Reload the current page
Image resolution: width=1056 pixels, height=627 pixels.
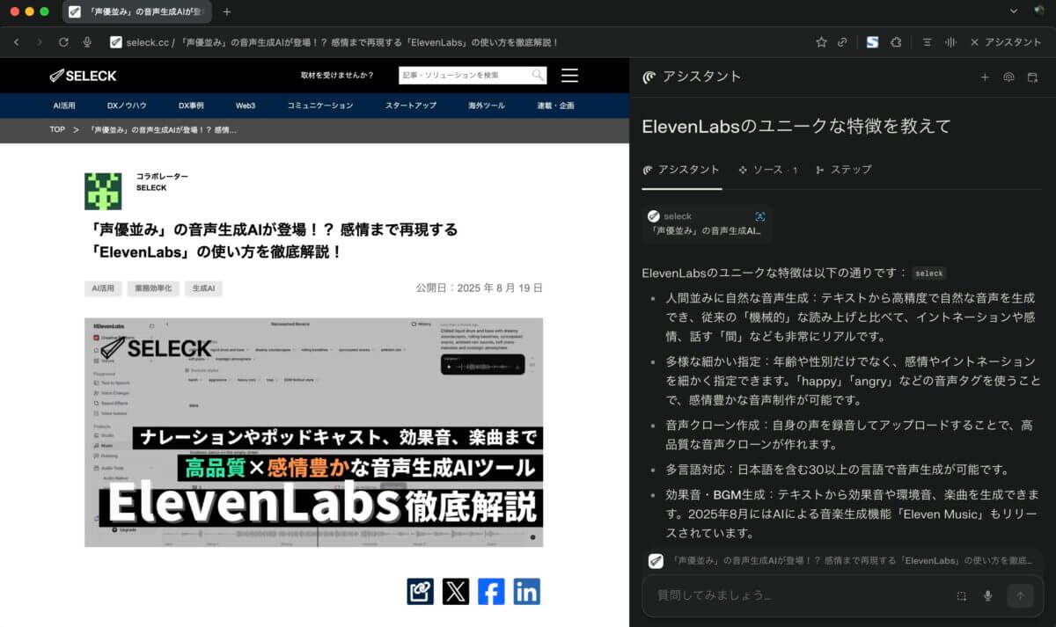point(63,42)
